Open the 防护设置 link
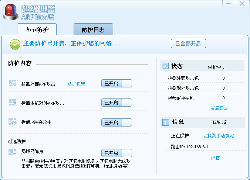The height and width of the screenshot is (180, 250). [x=76, y=84]
